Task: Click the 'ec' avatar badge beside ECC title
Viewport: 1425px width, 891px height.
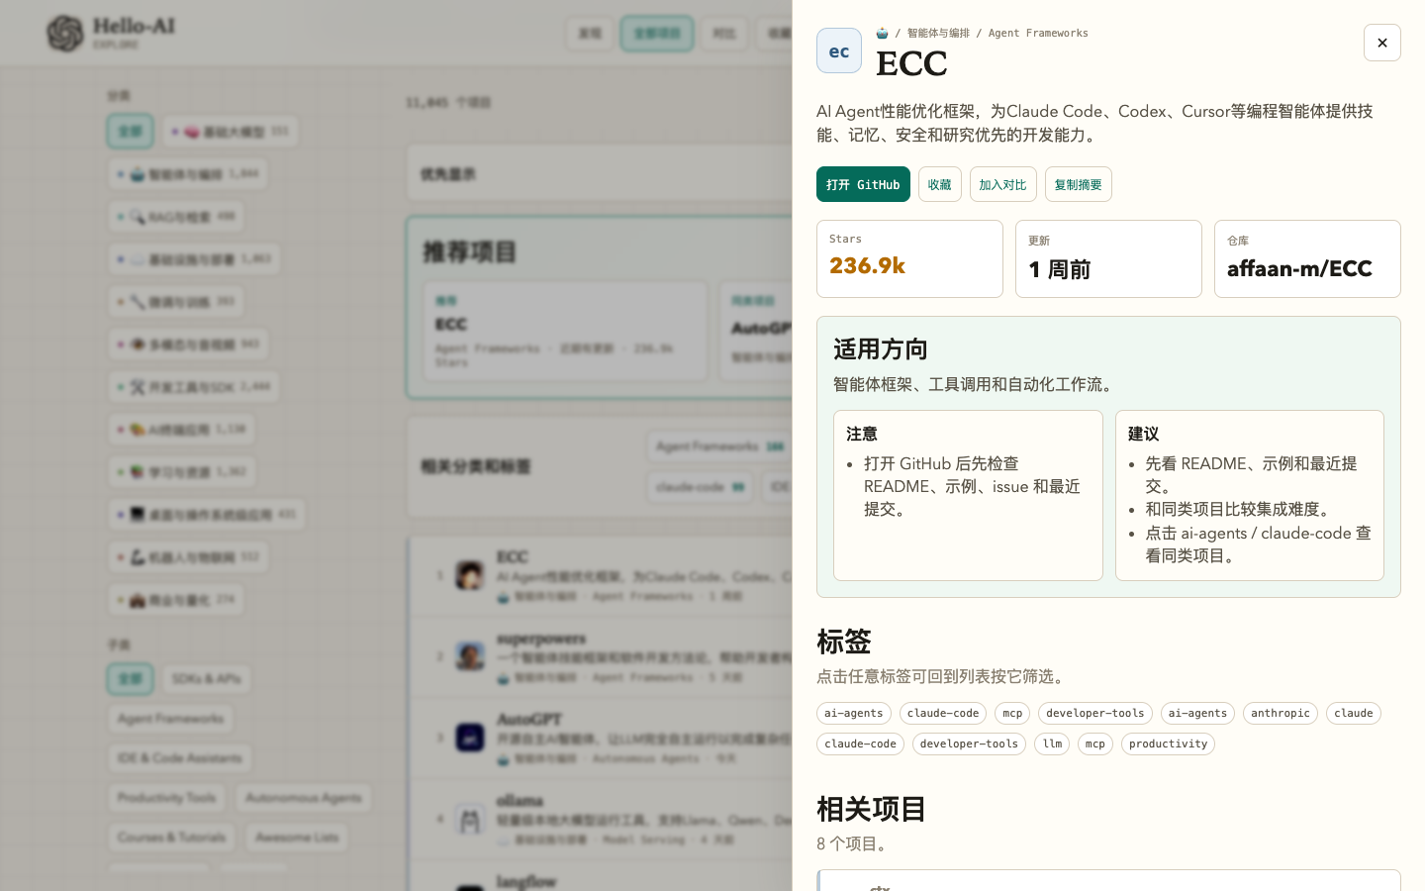Action: [839, 50]
